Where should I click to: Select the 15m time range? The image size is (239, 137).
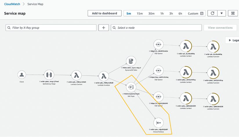tap(140, 13)
